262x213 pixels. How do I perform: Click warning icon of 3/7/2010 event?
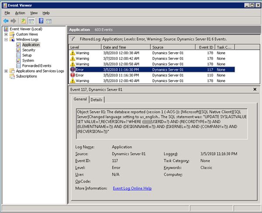72,59
